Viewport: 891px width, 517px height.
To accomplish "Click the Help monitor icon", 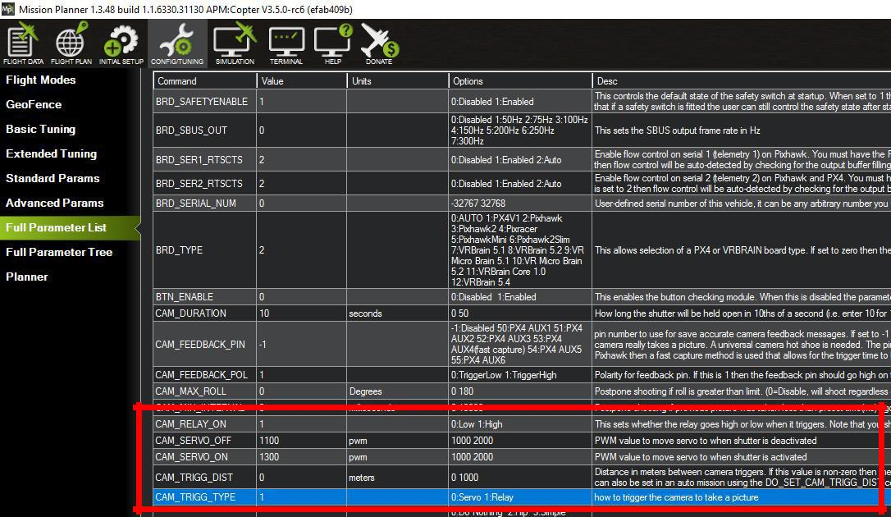I will click(x=333, y=43).
